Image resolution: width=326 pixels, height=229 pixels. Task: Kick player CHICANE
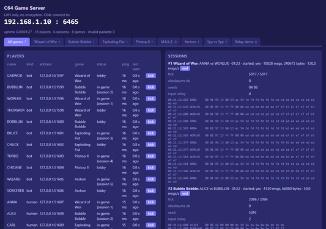[150, 167]
